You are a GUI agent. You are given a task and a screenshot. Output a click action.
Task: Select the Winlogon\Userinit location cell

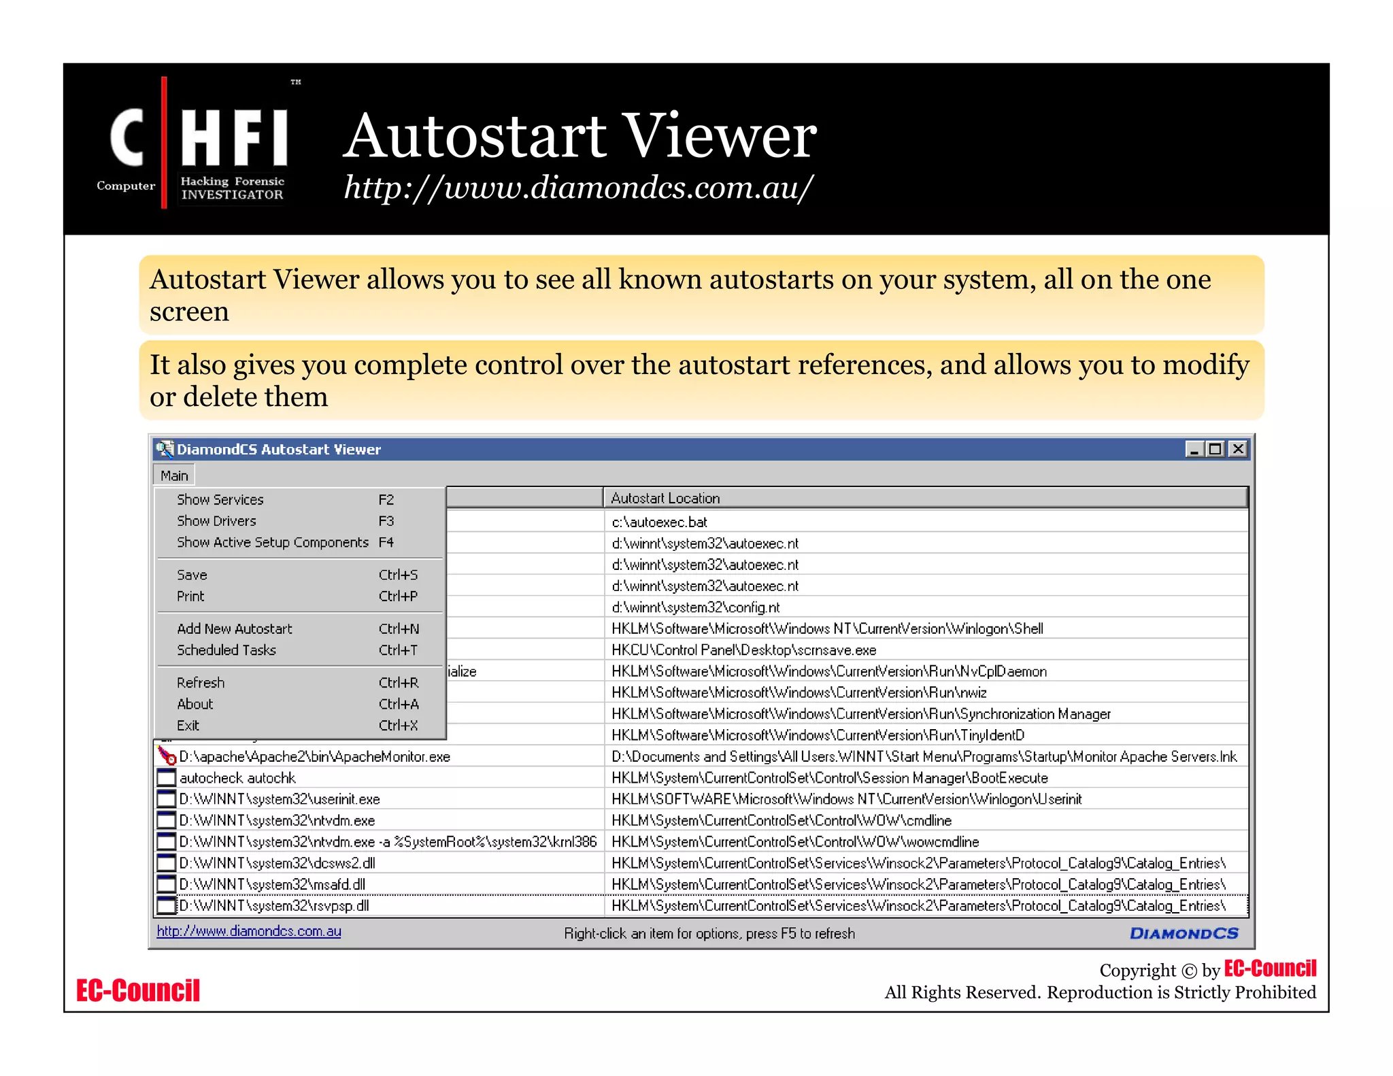point(926,799)
